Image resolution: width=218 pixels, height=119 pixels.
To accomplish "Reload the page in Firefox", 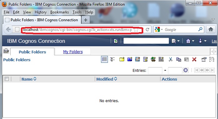I will [x=147, y=30].
